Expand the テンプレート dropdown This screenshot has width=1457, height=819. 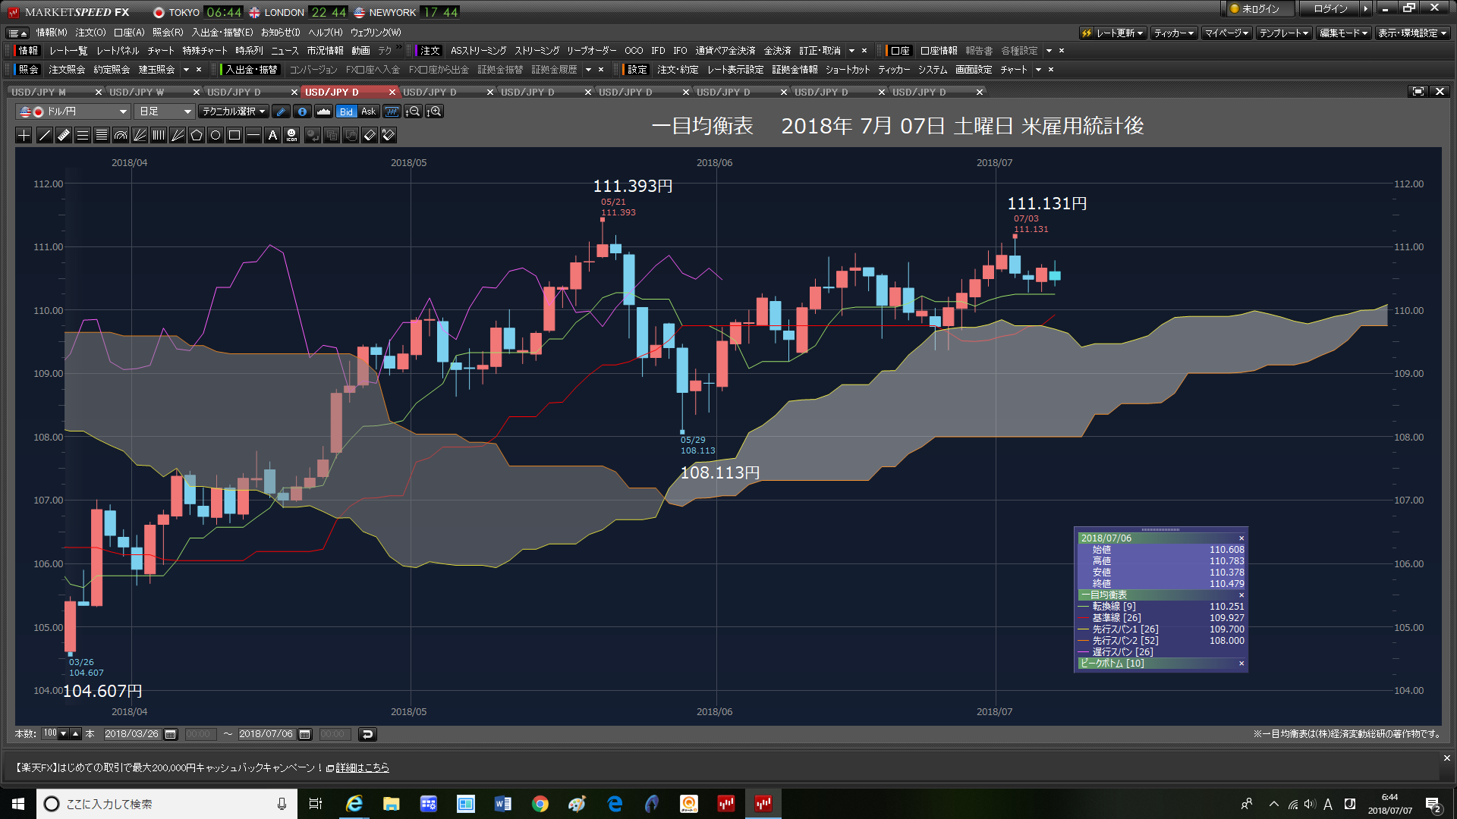(1284, 33)
